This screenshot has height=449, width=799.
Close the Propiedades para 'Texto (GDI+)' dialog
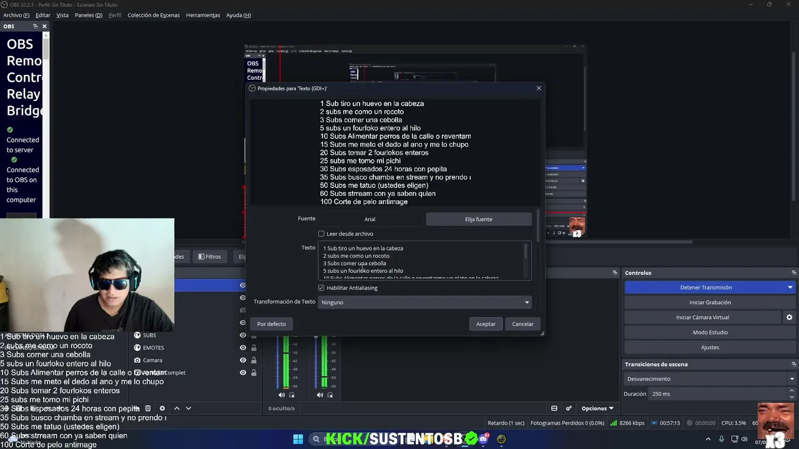539,88
